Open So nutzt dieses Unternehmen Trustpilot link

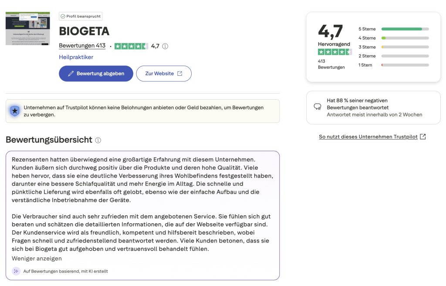tap(368, 137)
